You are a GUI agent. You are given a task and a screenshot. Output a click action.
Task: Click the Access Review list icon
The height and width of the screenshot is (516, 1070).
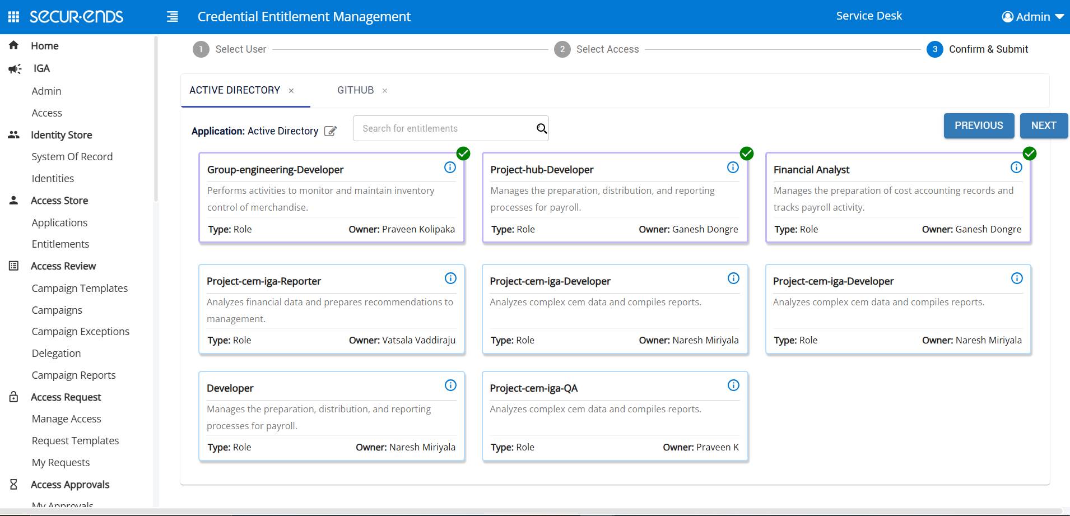pyautogui.click(x=14, y=266)
